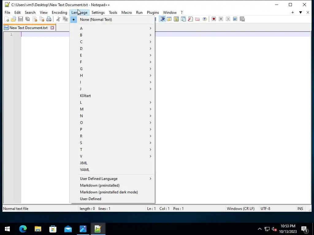Screen dimensions: 314x235
Task: Expand the D languages submenu
Action: (x=112, y=49)
